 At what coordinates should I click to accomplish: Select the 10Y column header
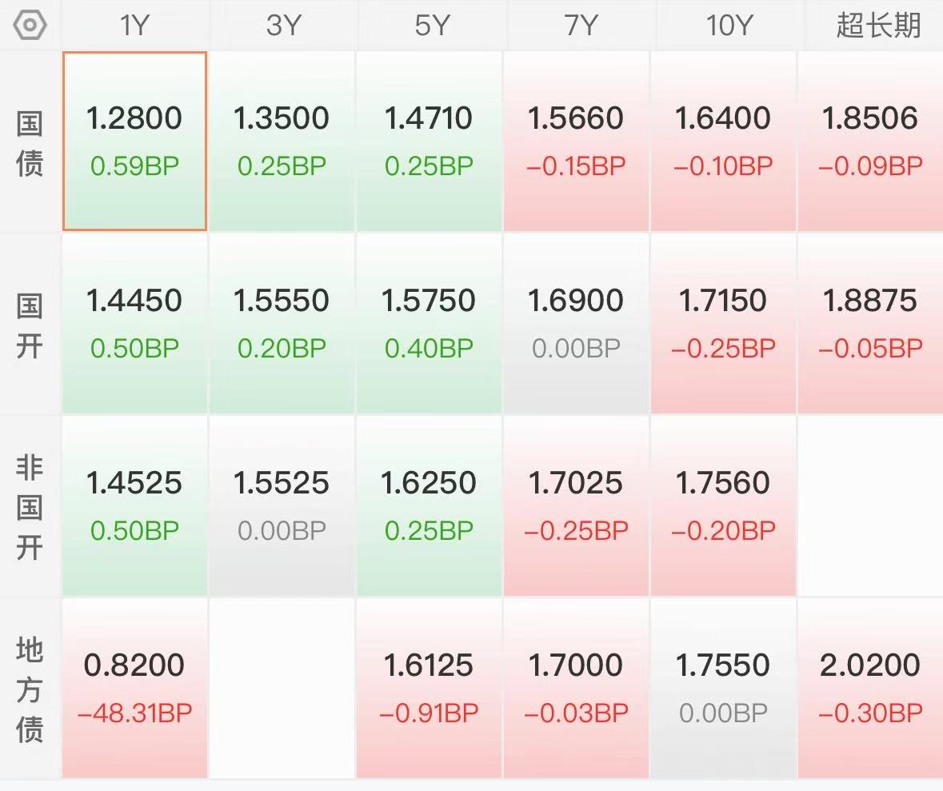729,26
